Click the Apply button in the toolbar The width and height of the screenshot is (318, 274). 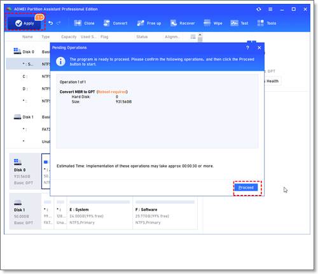(x=25, y=23)
